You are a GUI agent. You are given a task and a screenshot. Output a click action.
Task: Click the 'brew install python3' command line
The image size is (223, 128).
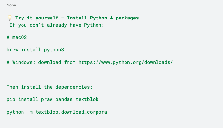click(35, 50)
